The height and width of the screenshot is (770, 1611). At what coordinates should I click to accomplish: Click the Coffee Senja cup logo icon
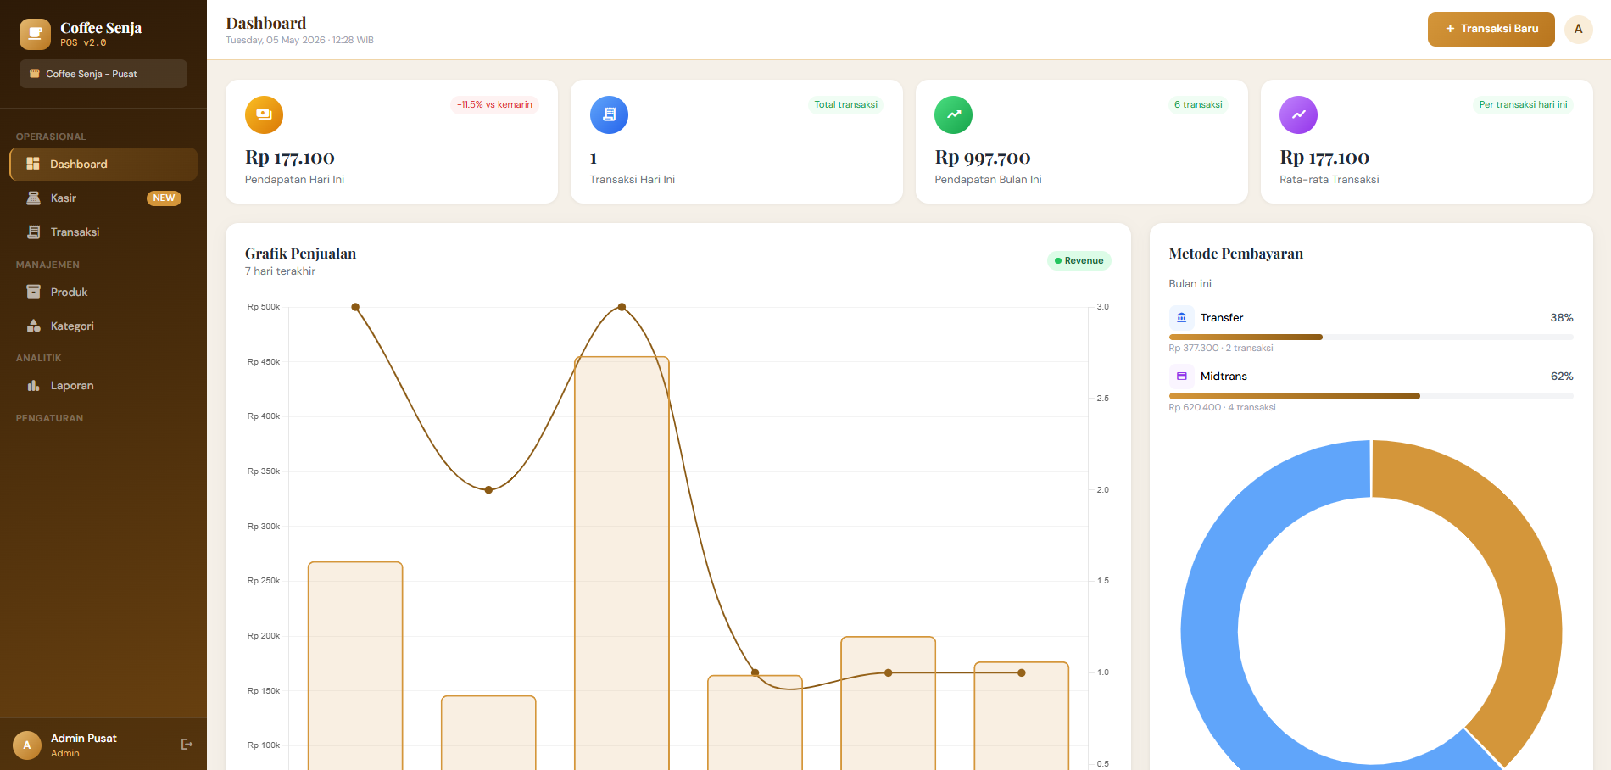[x=35, y=34]
